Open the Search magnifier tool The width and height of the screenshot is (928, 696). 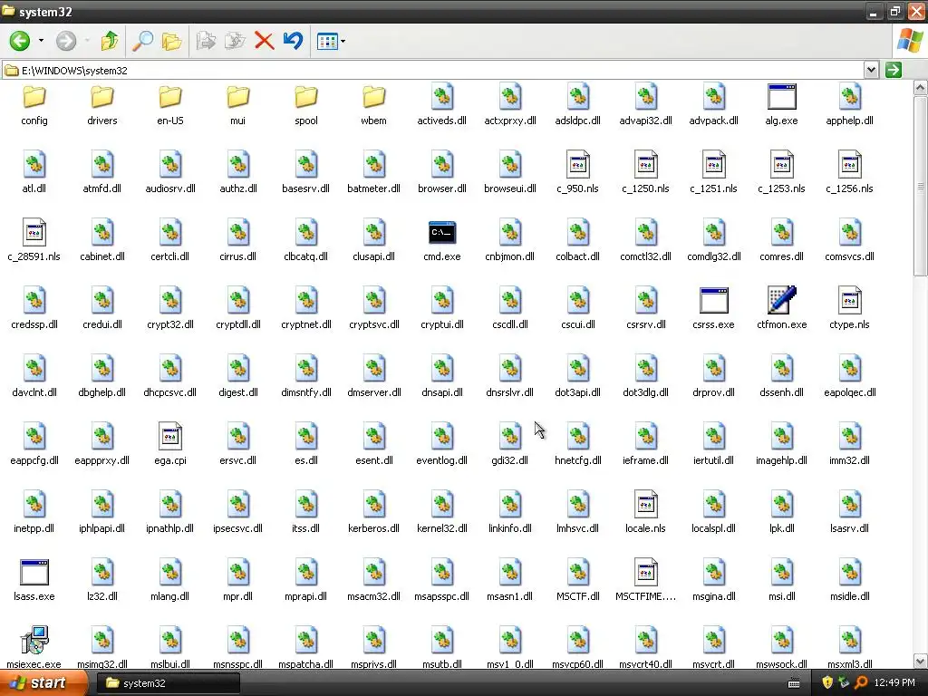pos(142,41)
